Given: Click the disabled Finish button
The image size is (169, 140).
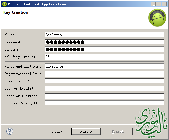Looking at the screenshot, I should click(118, 131).
